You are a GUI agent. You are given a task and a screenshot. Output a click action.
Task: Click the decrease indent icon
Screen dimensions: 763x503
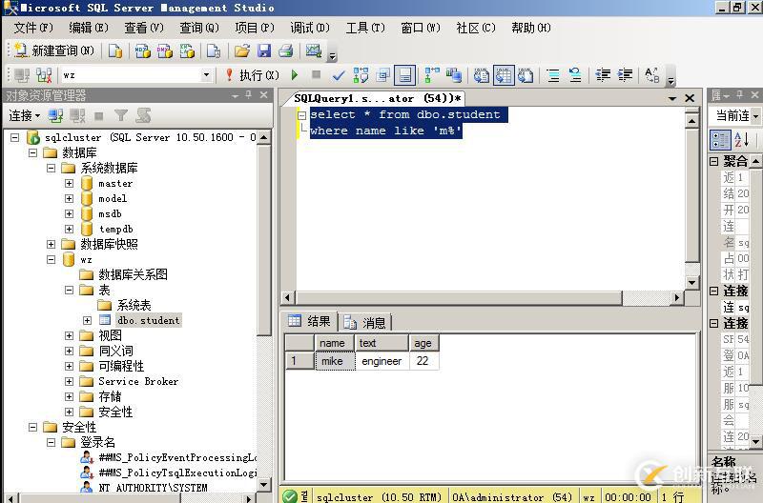(603, 75)
